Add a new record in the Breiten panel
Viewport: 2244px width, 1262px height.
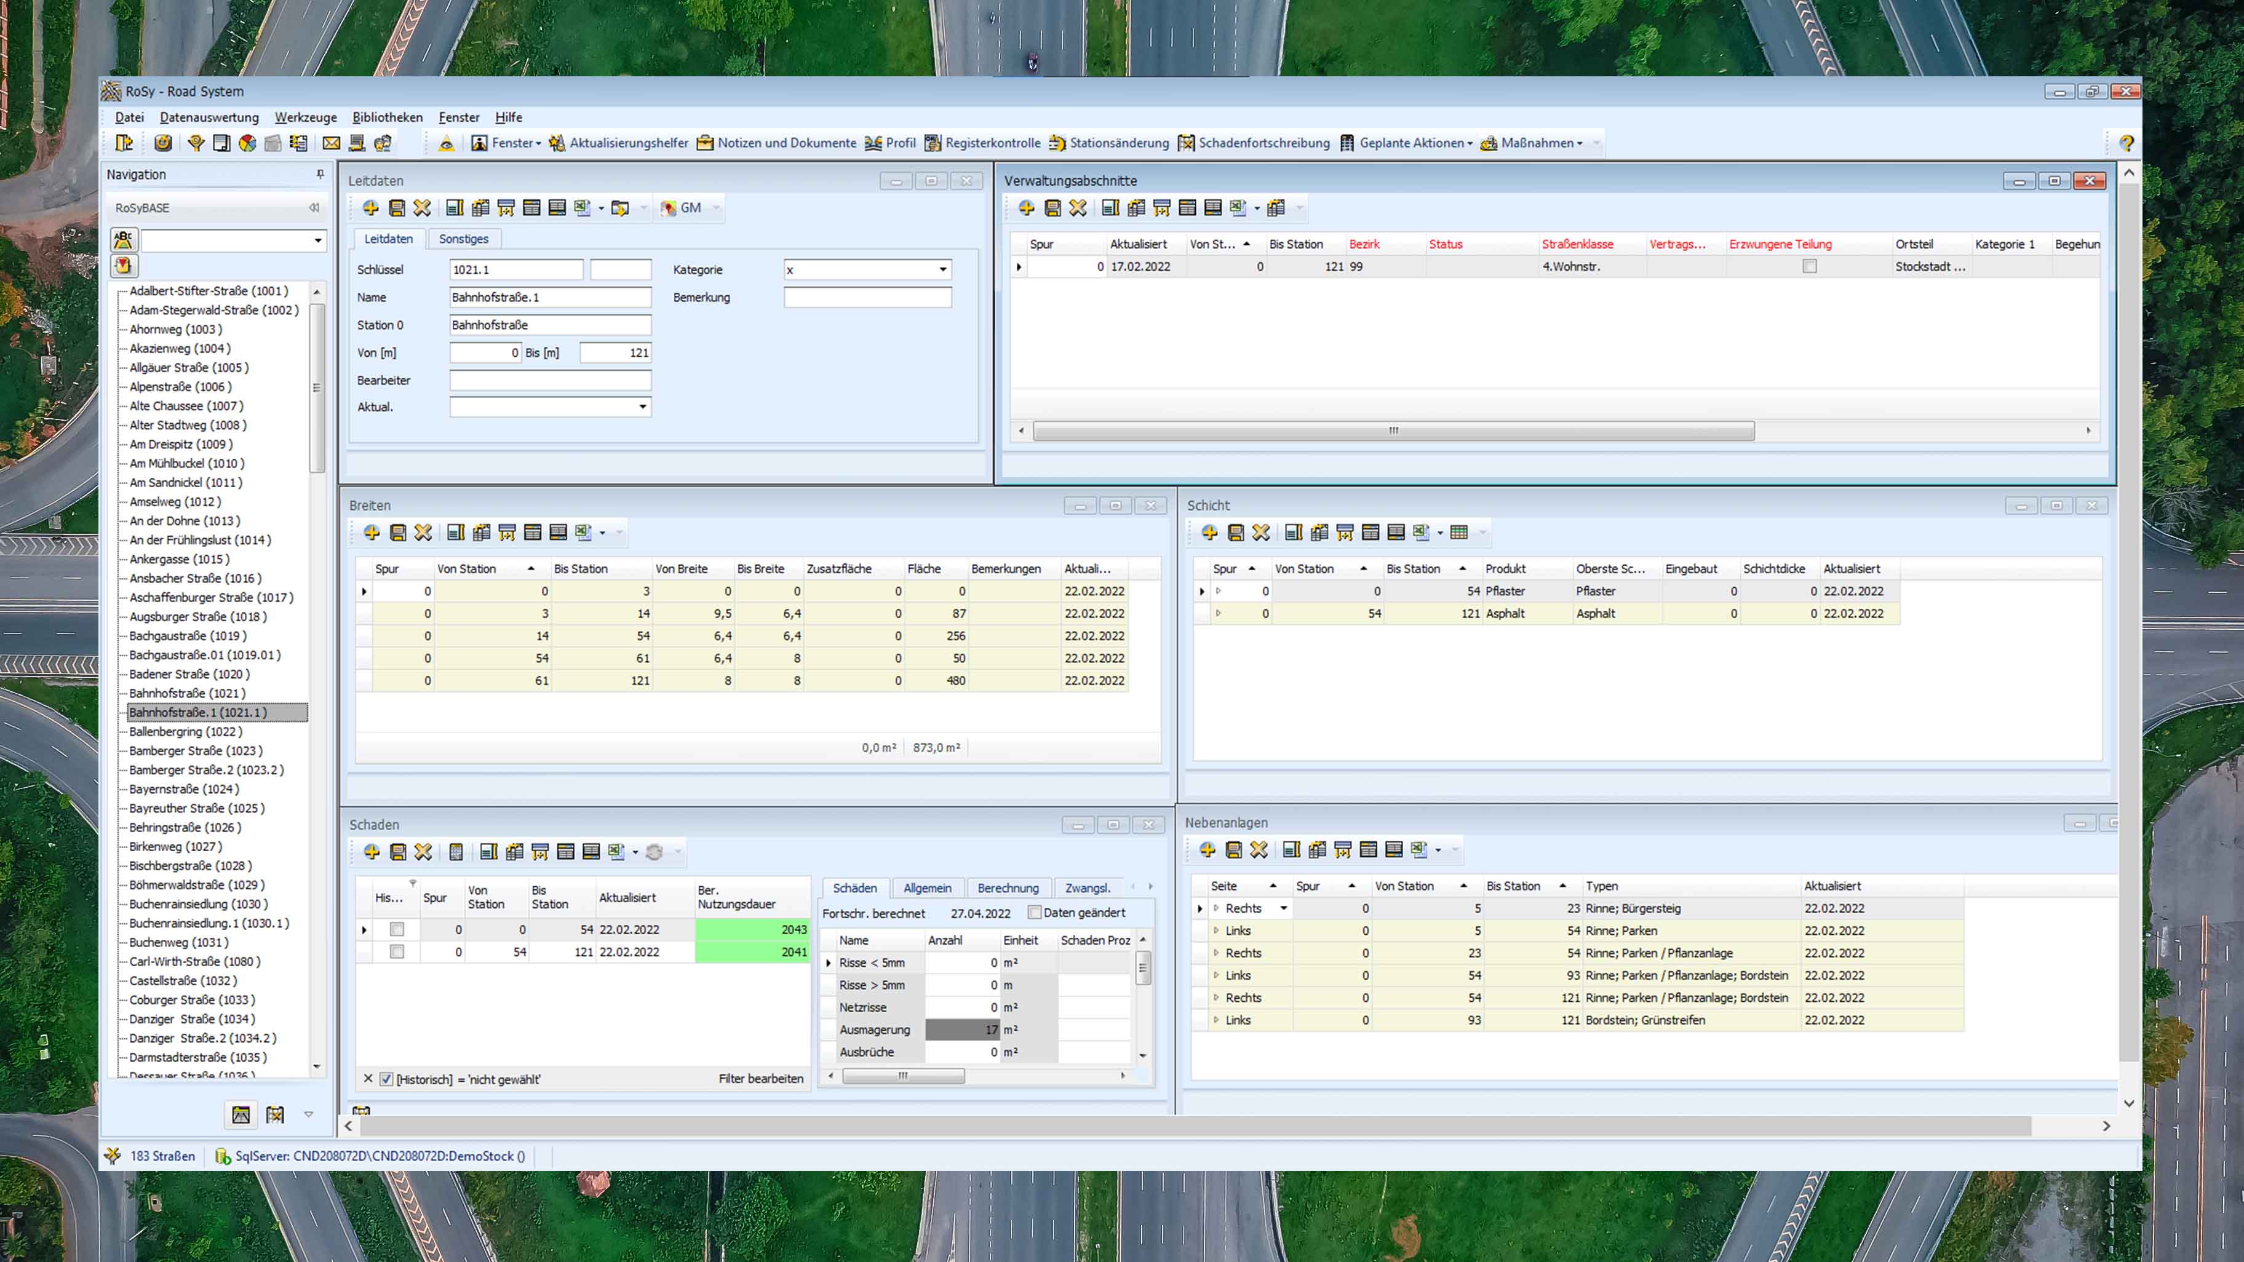click(x=372, y=532)
